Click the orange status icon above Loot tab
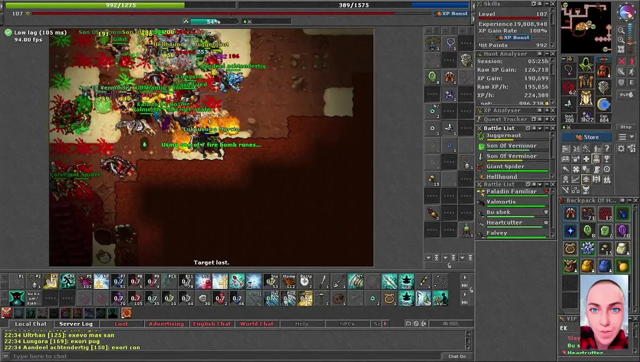The image size is (640, 362). tap(126, 313)
